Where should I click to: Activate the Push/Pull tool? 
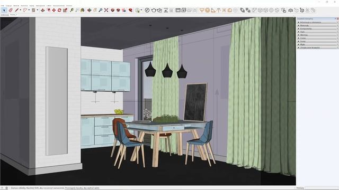click(42, 10)
